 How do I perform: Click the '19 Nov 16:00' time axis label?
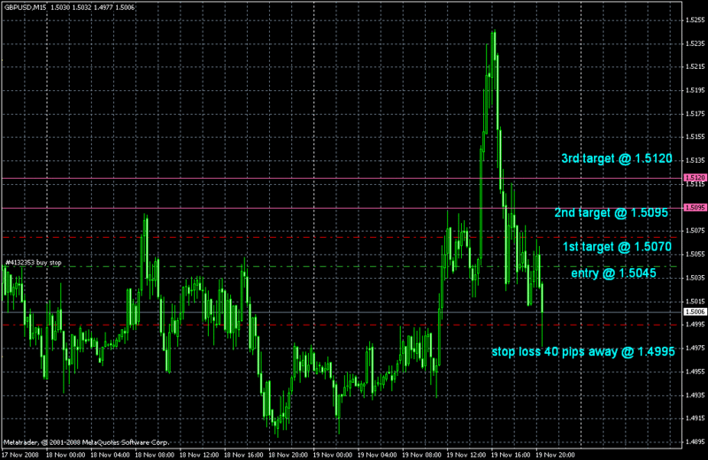[511, 455]
